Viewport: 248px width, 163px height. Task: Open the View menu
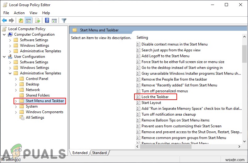[x=33, y=13]
